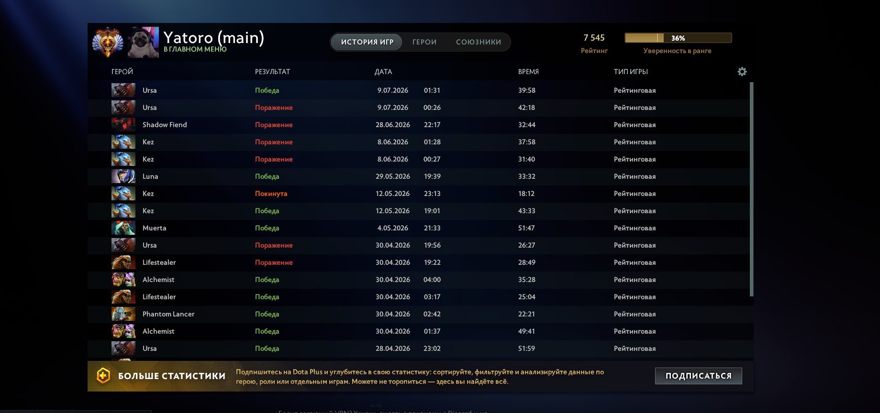Screen dimensions: 880x413
Task: Click the match list vertical scrollbar
Action: pos(751,189)
